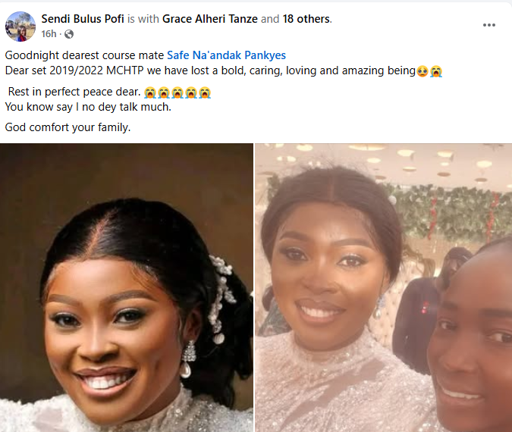
Task: Open the right selfie photo
Action: click(384, 288)
